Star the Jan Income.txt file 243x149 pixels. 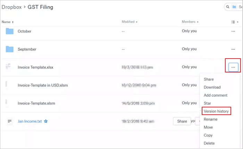tap(46, 121)
